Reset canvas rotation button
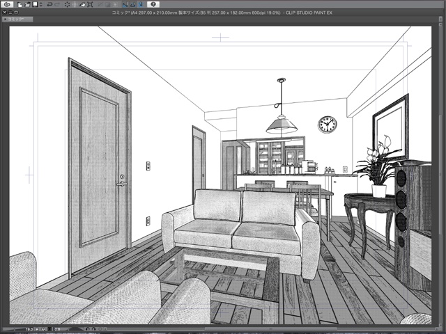The width and height of the screenshot is (446, 334). (x=100, y=329)
